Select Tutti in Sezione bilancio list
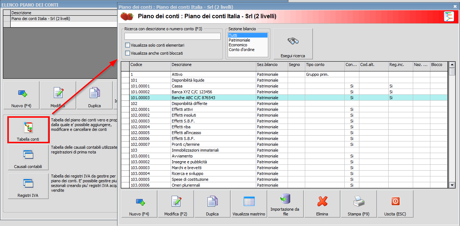Viewport: 460px width, 226px height. (248, 35)
